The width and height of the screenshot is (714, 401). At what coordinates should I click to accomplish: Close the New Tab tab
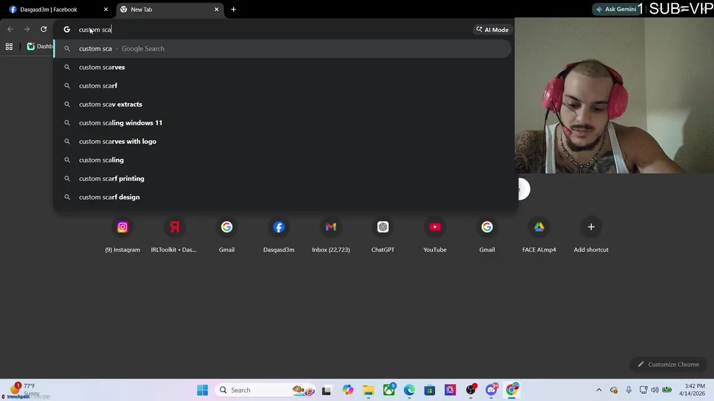pyautogui.click(x=216, y=9)
